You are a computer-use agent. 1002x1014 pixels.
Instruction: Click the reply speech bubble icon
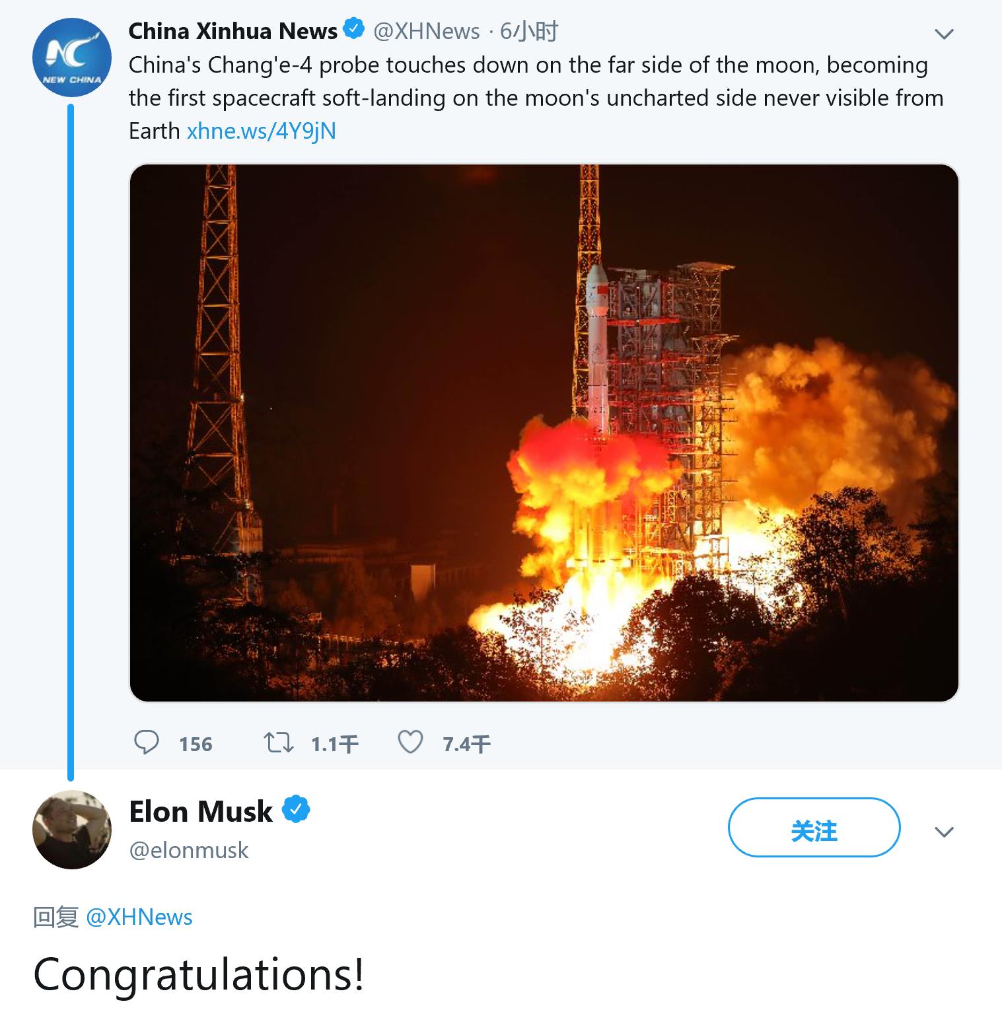(x=147, y=742)
